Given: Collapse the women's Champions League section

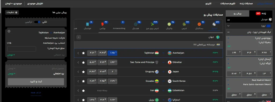Looking at the screenshot, I should [228, 32].
